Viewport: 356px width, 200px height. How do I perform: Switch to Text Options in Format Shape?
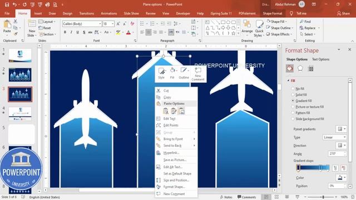[320, 59]
